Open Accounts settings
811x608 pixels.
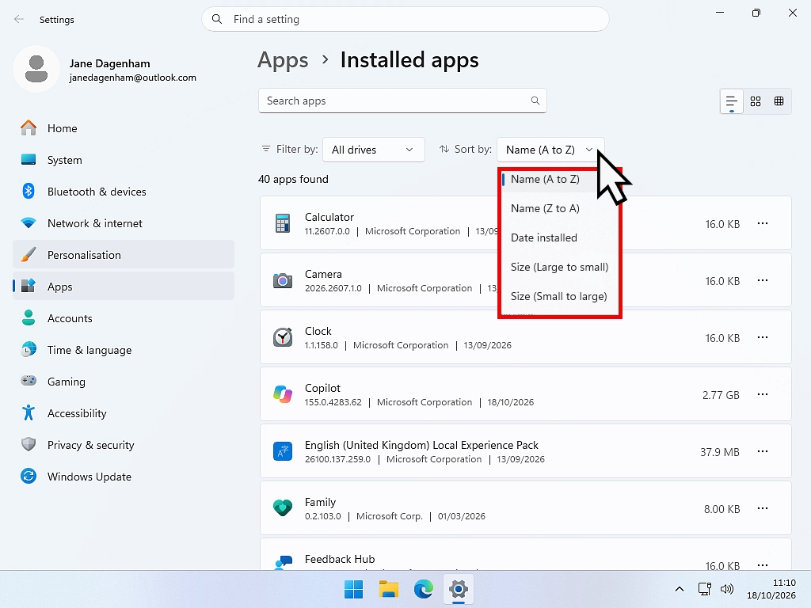point(123,318)
